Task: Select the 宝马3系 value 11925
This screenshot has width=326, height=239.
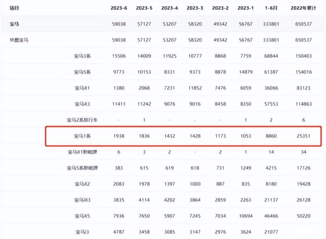Action: pyautogui.click(x=170, y=56)
